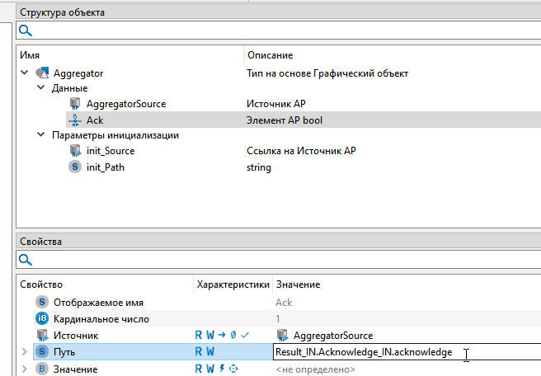The width and height of the screenshot is (541, 376).
Task: Click the Отображаемое имя string icon
Action: [43, 303]
